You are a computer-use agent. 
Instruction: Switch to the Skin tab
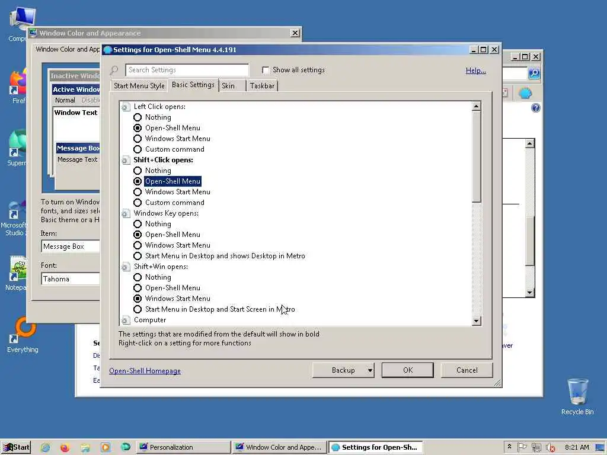click(232, 86)
